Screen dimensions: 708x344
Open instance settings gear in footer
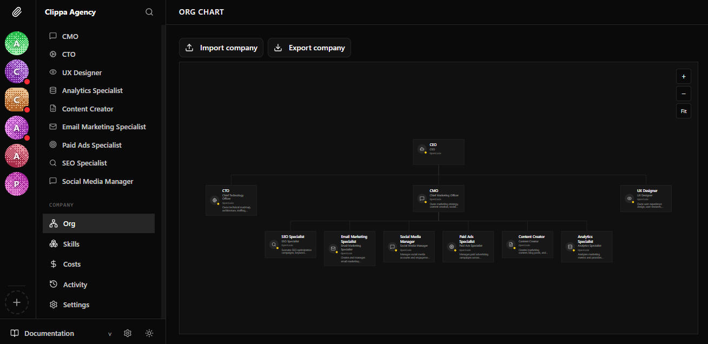pyautogui.click(x=128, y=333)
